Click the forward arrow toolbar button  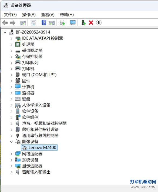point(13,23)
